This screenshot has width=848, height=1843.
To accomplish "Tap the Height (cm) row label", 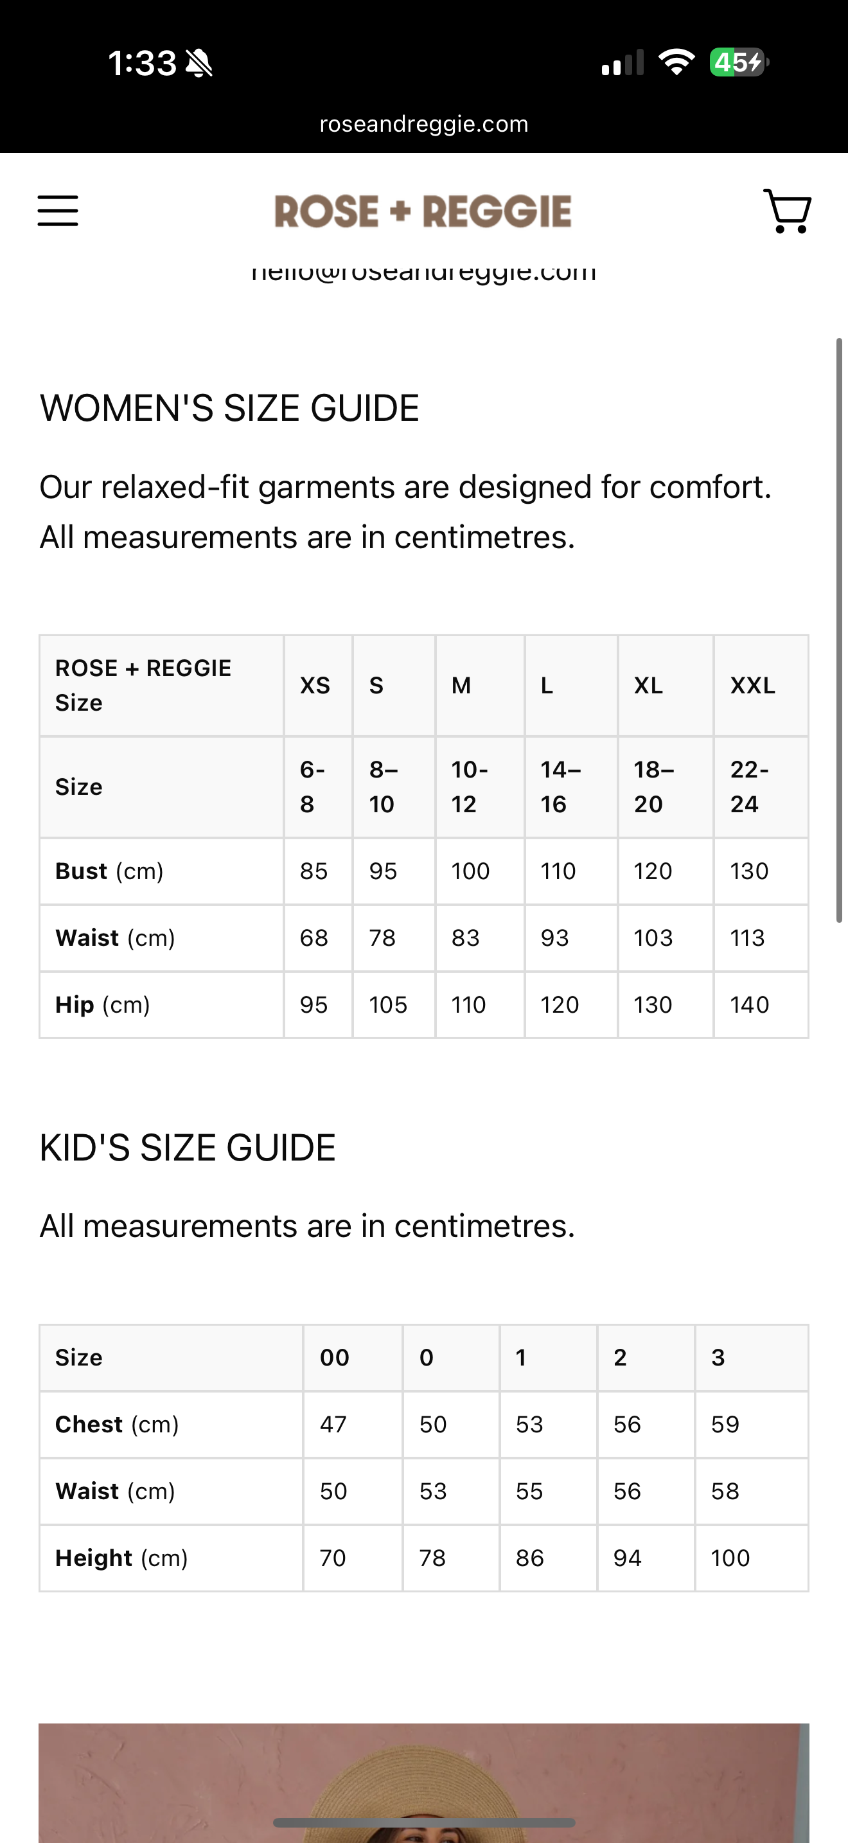I will tap(121, 1558).
